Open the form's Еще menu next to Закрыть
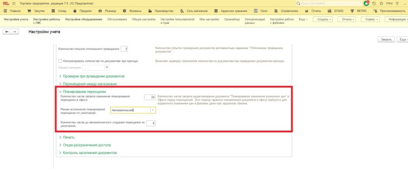Screen dimensions: 408x169 402,40
